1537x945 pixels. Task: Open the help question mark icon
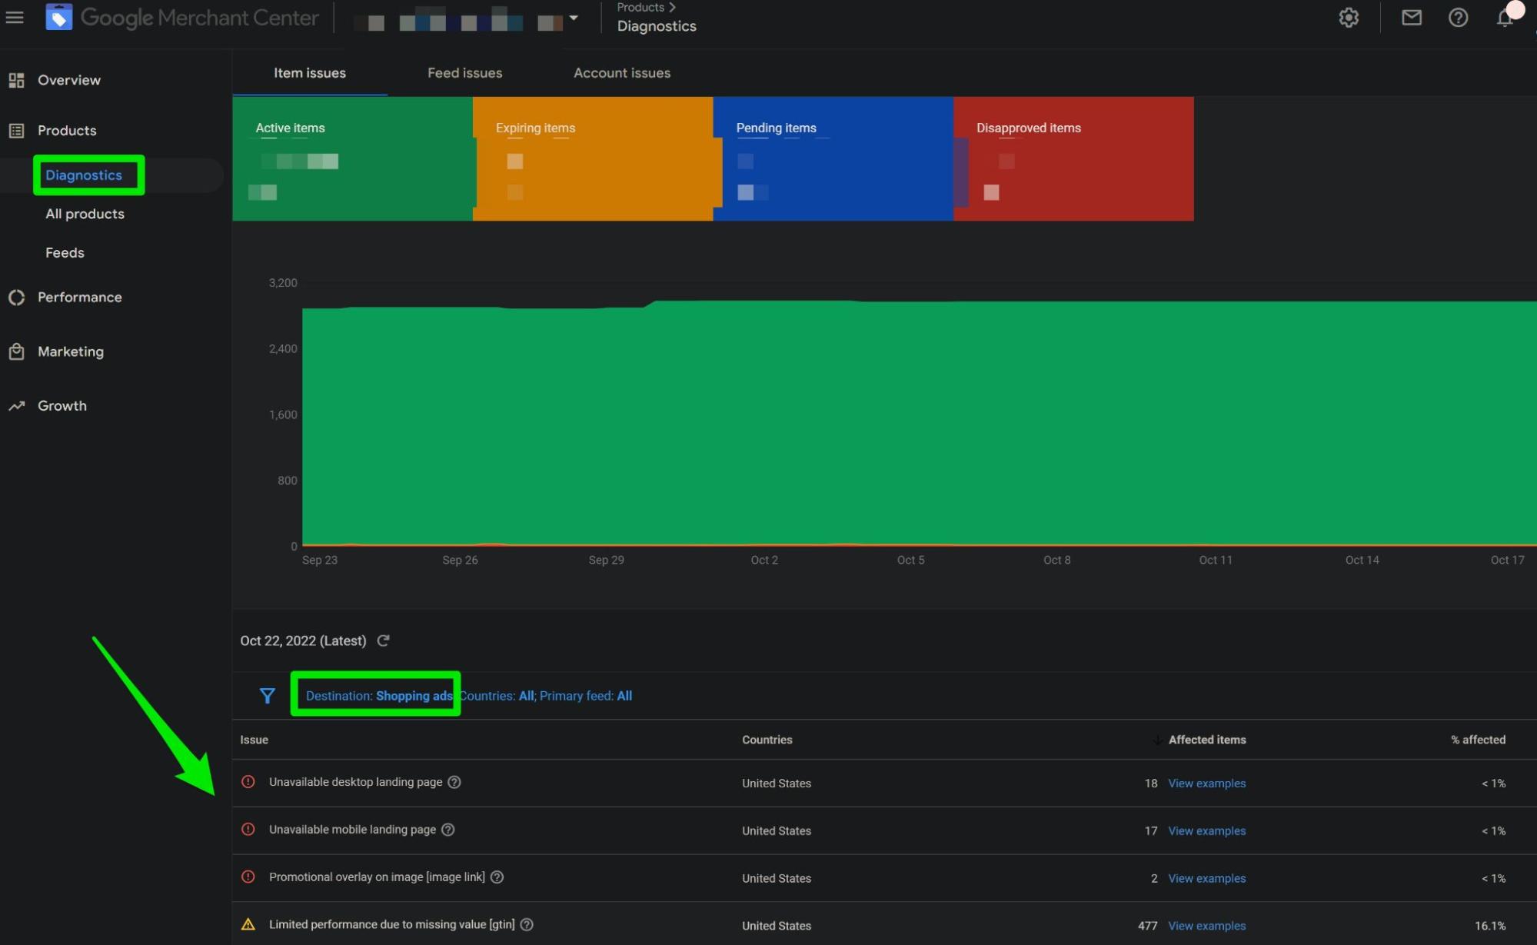1458,18
